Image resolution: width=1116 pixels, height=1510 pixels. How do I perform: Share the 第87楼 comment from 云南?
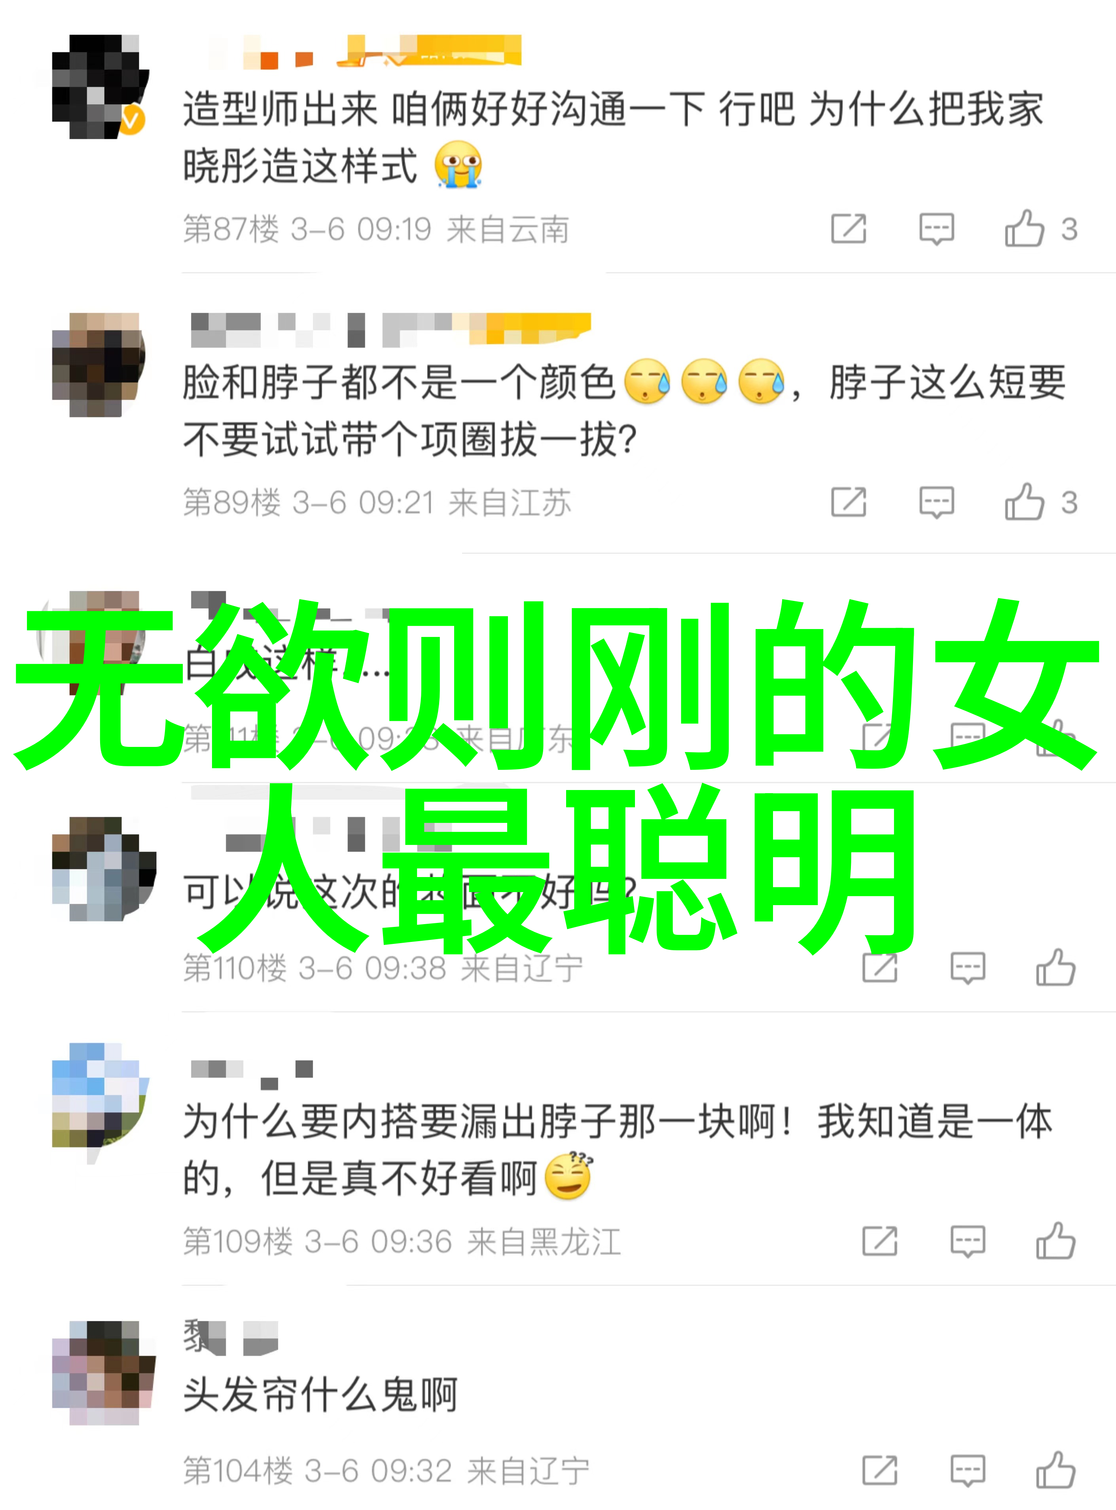point(849,228)
